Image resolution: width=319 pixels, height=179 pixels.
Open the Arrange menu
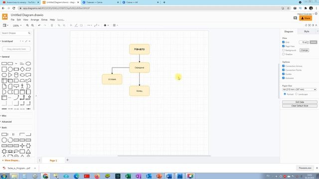[35, 20]
